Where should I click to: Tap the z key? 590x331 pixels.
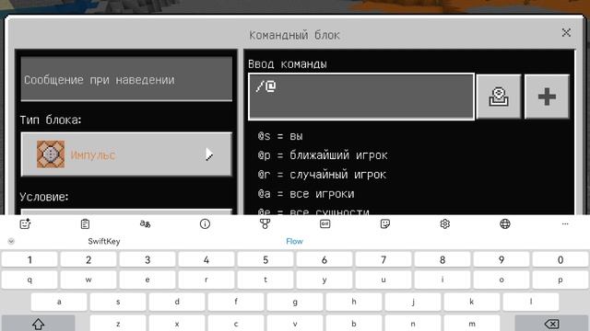pyautogui.click(x=118, y=323)
